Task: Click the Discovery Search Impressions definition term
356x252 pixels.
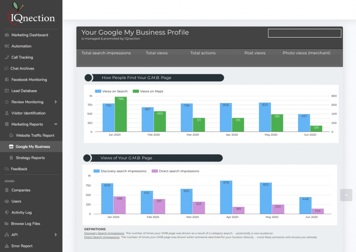Action: (104, 233)
